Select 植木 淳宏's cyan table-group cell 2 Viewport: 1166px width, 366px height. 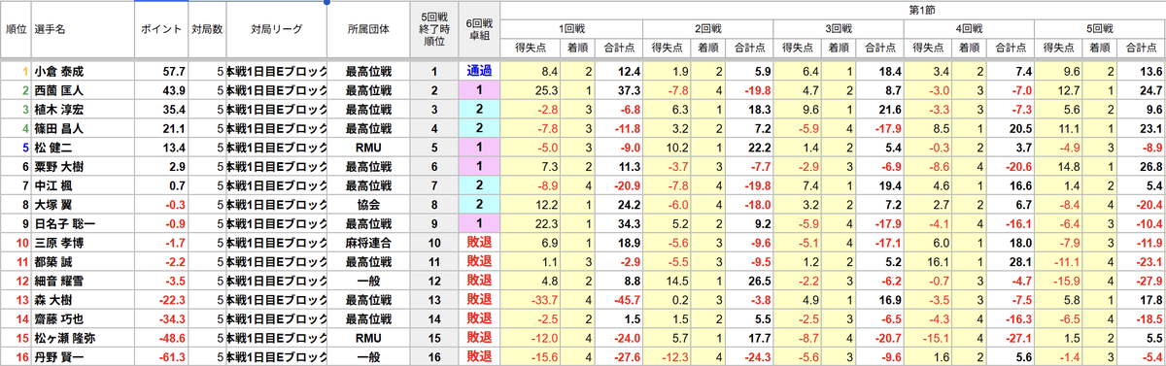[479, 110]
